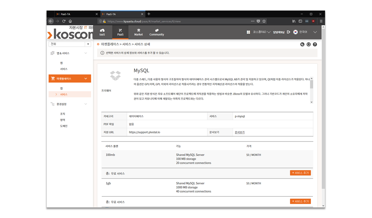
Task: Click the first round icon in breadcrumb bar
Action: [x=302, y=44]
